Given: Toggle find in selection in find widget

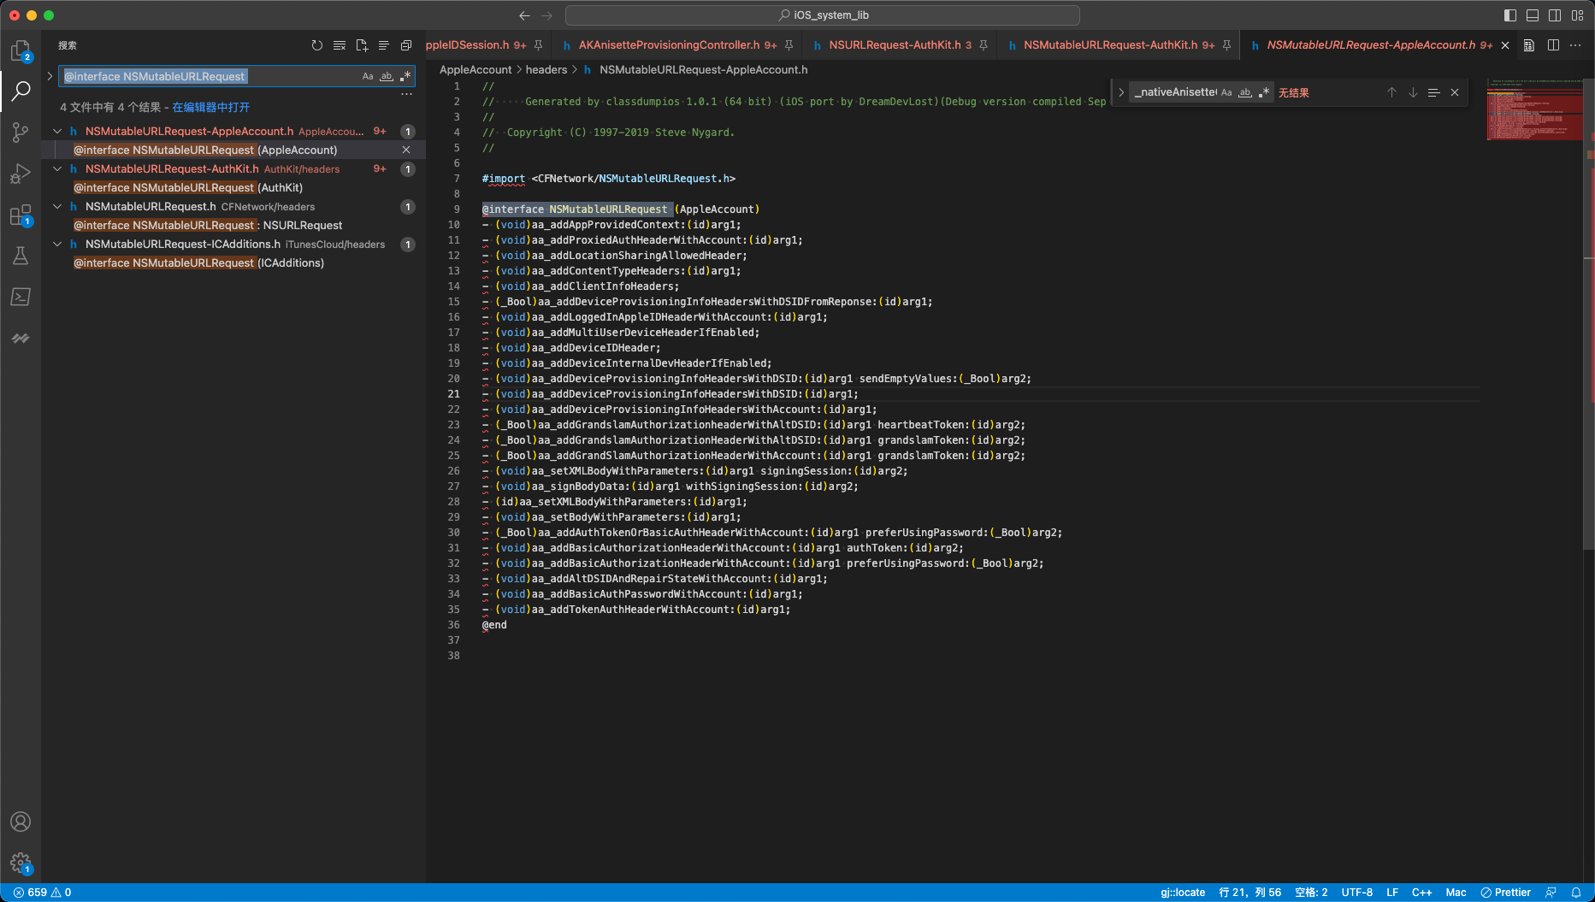Looking at the screenshot, I should (x=1434, y=92).
